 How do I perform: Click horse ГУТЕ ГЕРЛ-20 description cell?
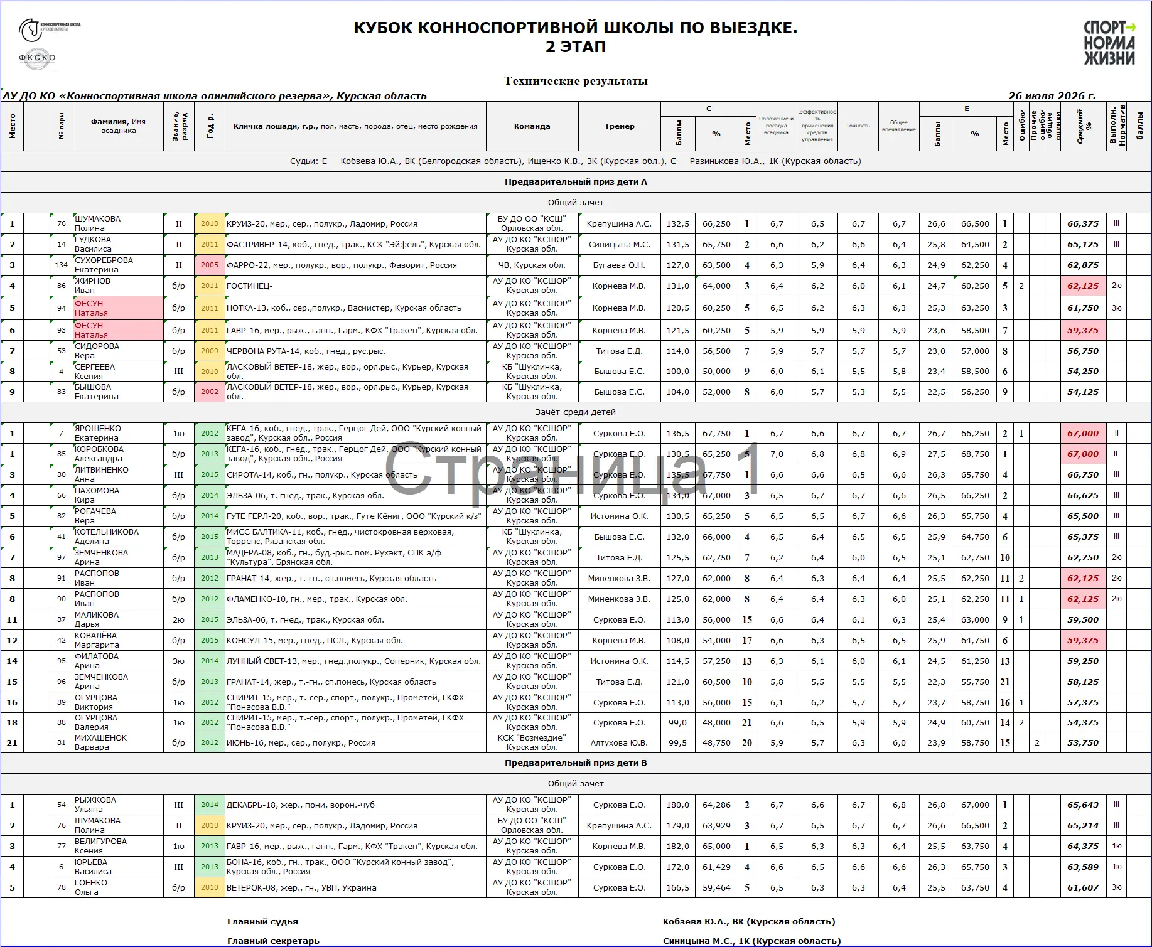355,516
